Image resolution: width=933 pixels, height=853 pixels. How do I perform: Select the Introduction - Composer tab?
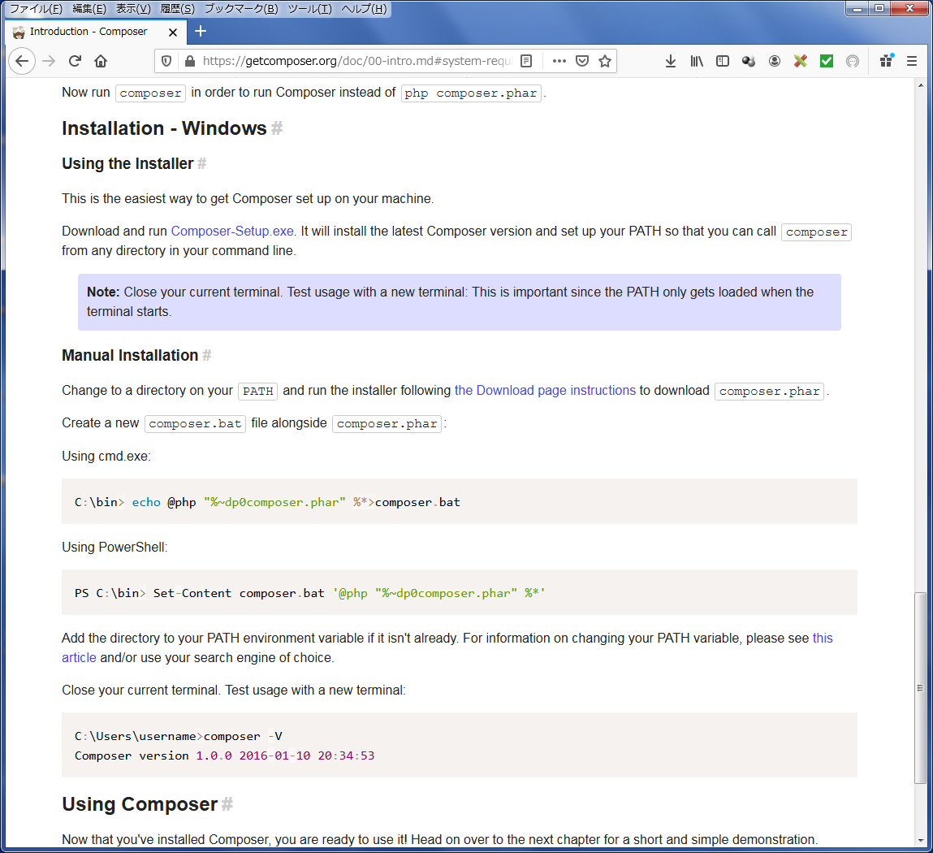[97, 32]
